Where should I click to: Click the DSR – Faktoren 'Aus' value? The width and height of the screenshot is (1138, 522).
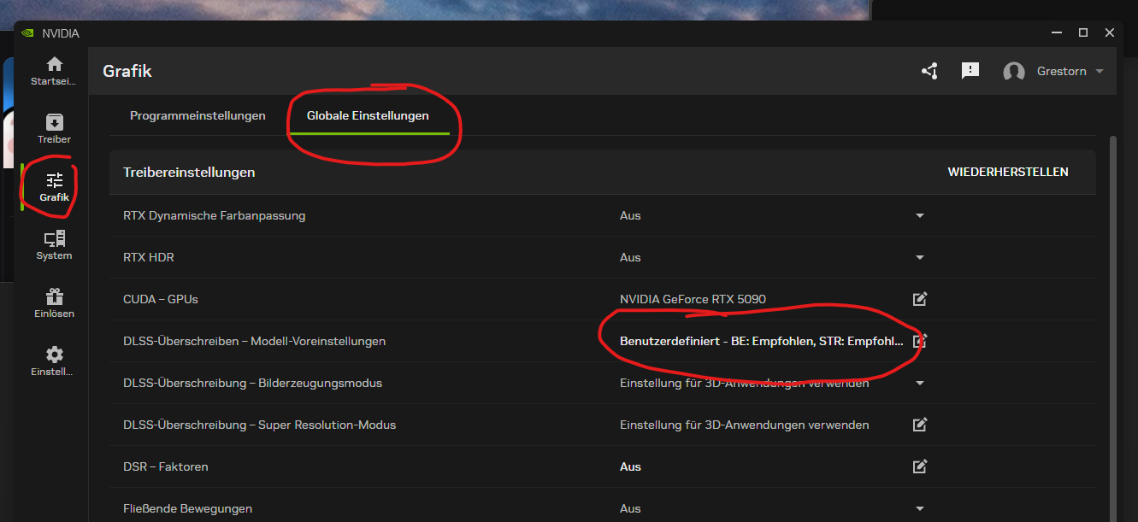point(630,466)
